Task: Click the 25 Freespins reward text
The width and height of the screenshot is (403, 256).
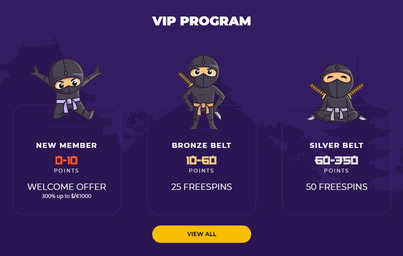Action: coord(201,186)
